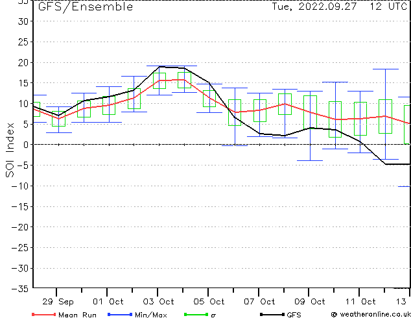Click the blue Min/Max legend line
411x318 pixels.
pyautogui.click(x=120, y=314)
